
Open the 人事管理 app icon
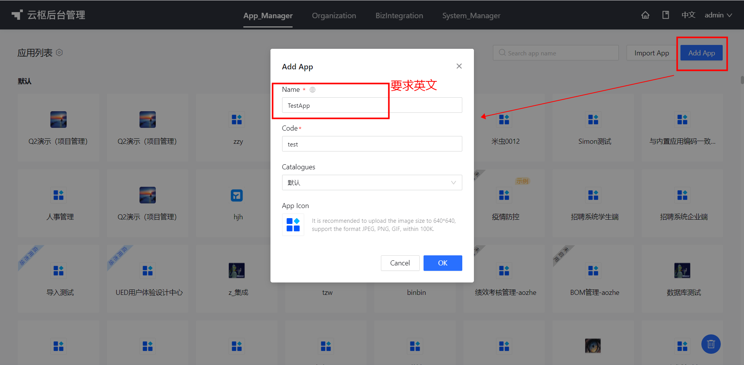[x=59, y=195]
